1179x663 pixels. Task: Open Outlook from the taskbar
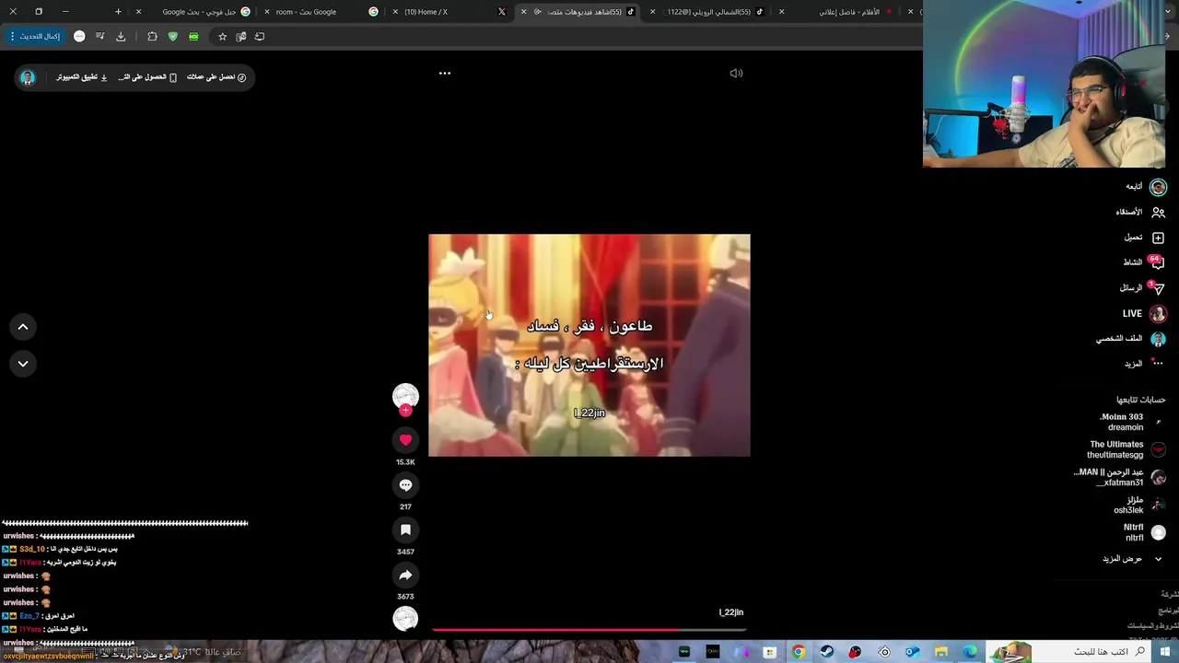coord(913,652)
